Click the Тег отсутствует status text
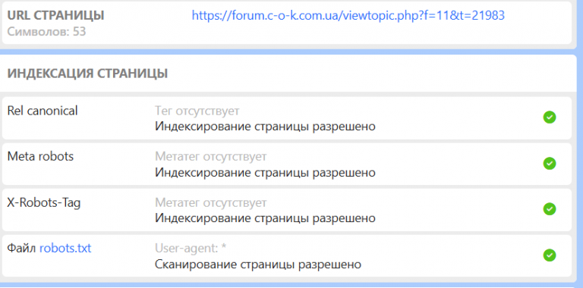 [x=197, y=111]
